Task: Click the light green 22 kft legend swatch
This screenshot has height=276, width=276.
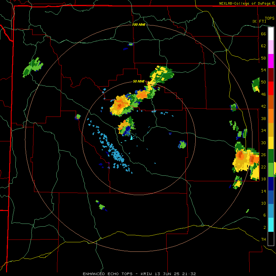Action: 271,170
